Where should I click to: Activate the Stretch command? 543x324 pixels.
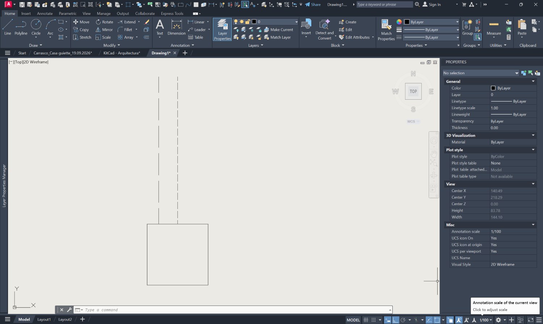click(x=82, y=37)
